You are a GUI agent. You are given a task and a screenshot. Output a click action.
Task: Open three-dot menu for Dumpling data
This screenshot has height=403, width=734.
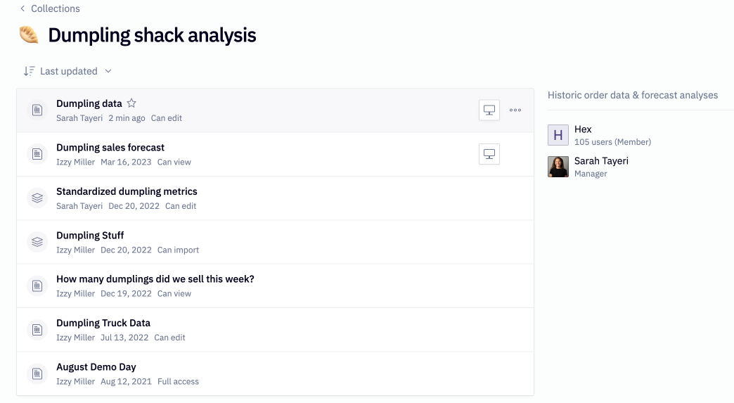point(515,110)
